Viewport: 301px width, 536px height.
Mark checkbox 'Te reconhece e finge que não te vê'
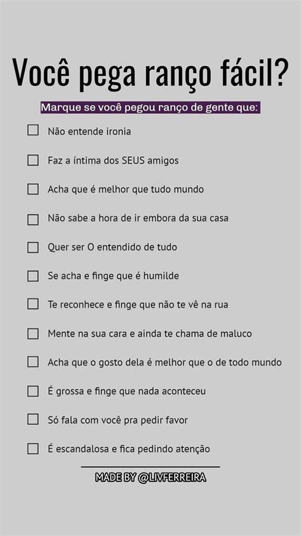click(x=33, y=303)
